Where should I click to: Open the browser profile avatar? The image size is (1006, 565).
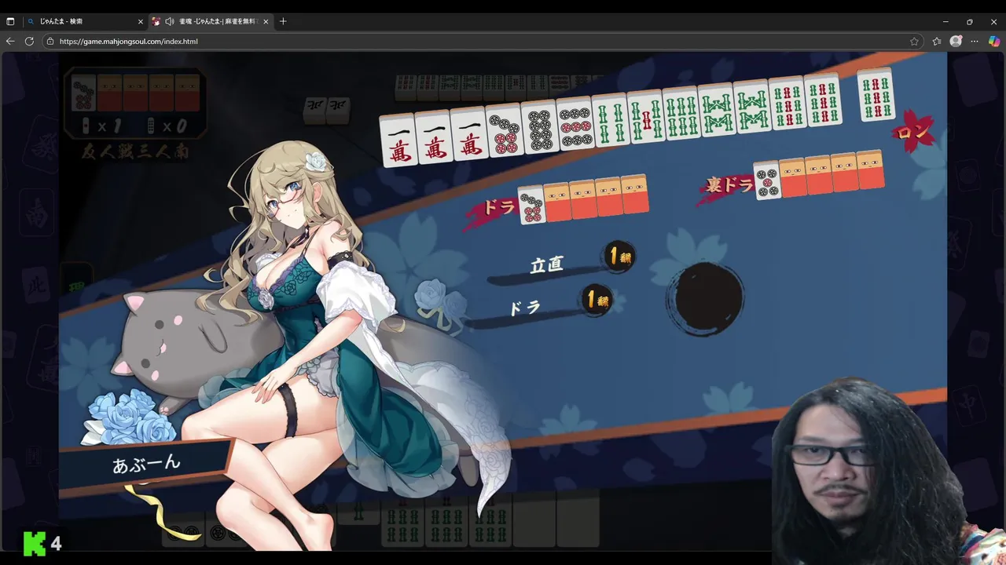[956, 41]
